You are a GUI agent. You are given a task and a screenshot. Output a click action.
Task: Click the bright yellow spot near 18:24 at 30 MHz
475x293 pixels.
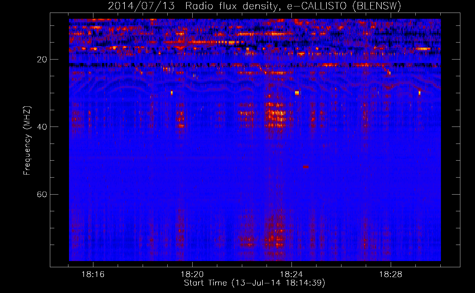297,93
